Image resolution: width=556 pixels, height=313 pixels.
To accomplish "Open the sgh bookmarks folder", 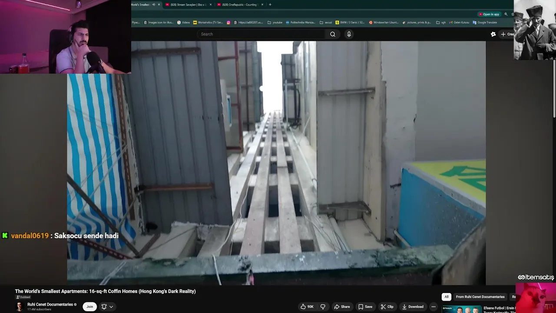I will click(441, 23).
